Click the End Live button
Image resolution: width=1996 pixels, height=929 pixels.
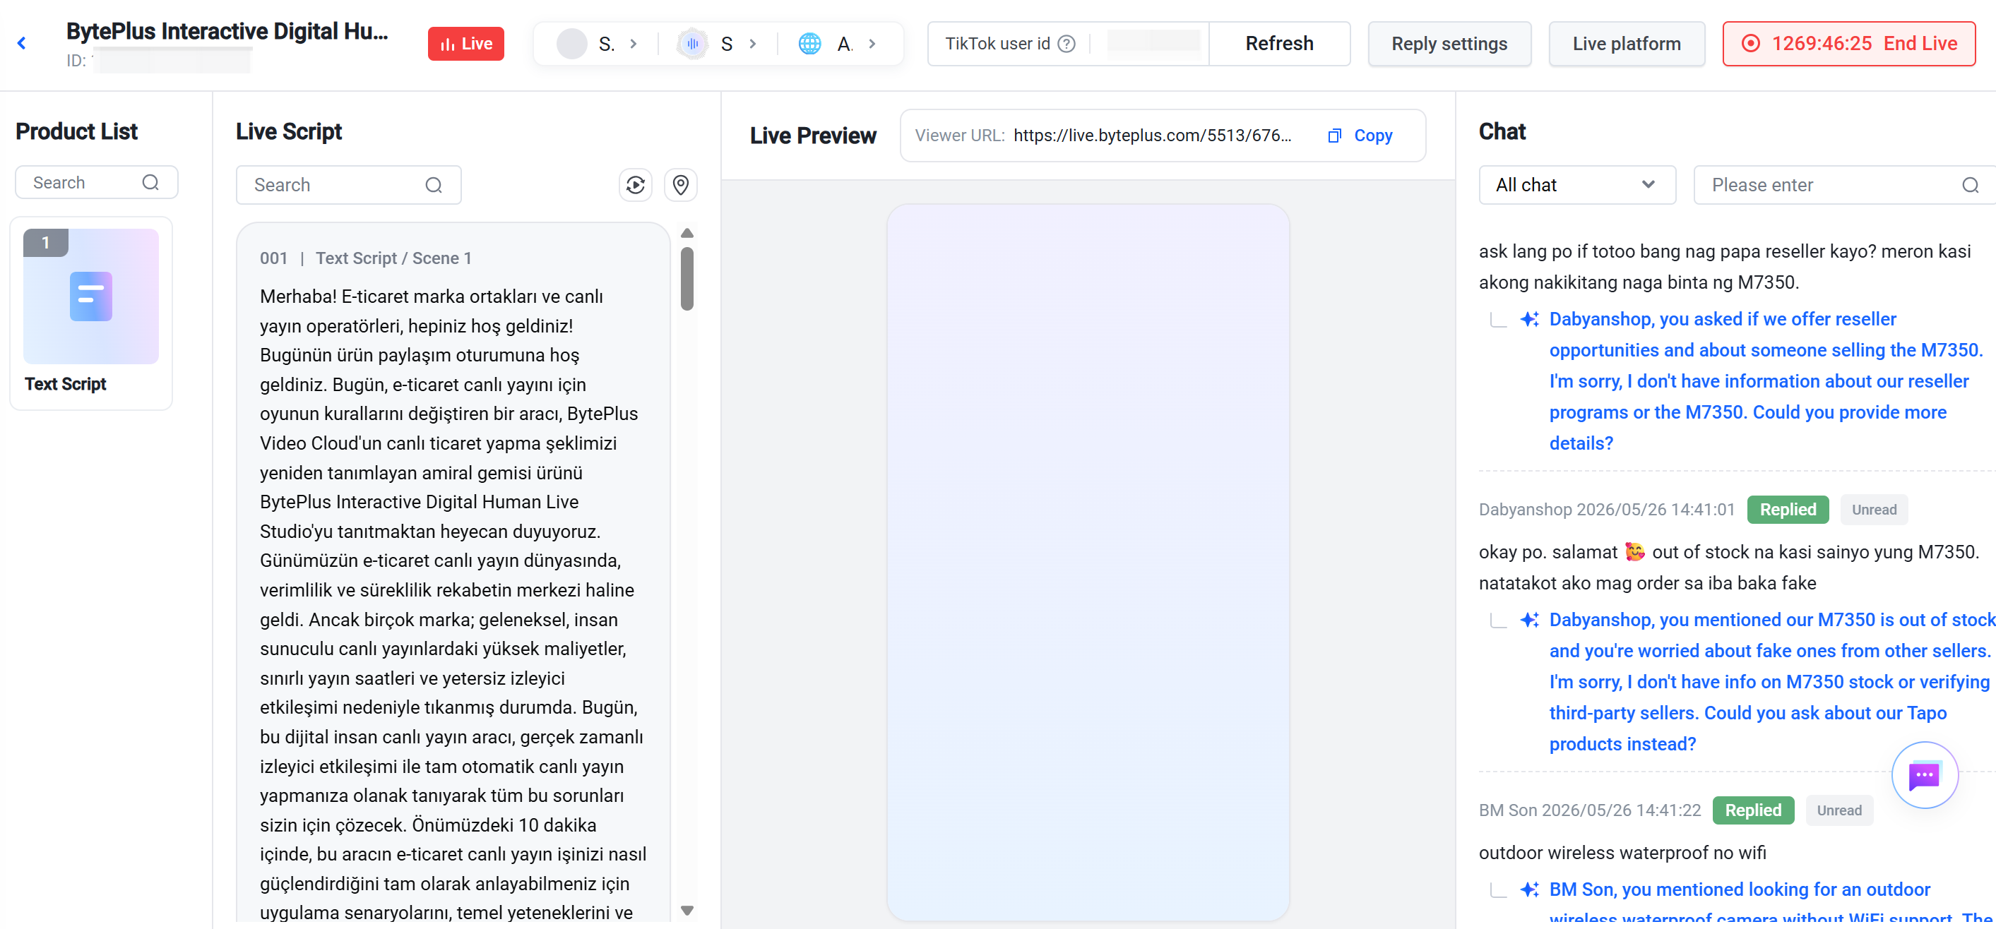[x=1849, y=43]
